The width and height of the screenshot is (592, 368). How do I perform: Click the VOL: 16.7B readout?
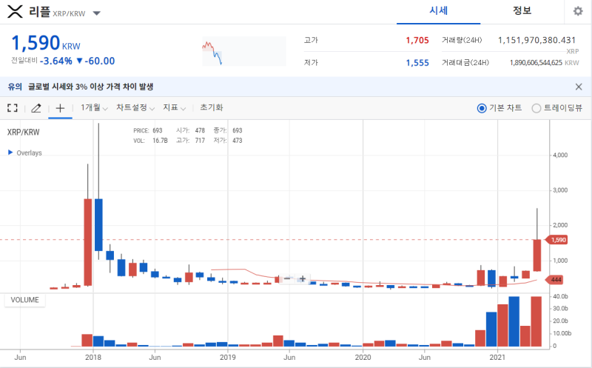tap(150, 141)
